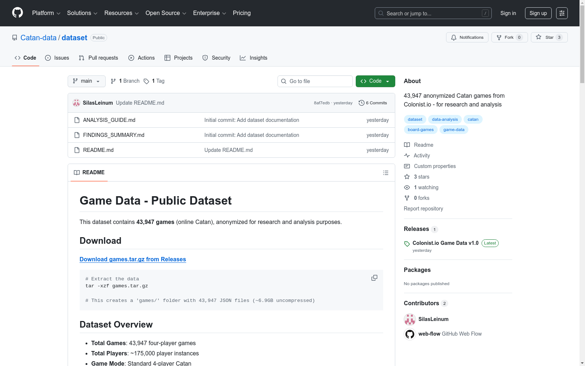
Task: Select the catan topic tag
Action: [x=473, y=119]
